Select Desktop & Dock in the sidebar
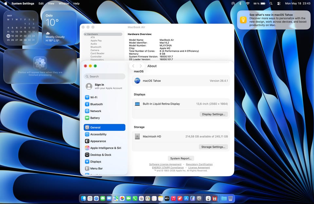 [x=105, y=155]
